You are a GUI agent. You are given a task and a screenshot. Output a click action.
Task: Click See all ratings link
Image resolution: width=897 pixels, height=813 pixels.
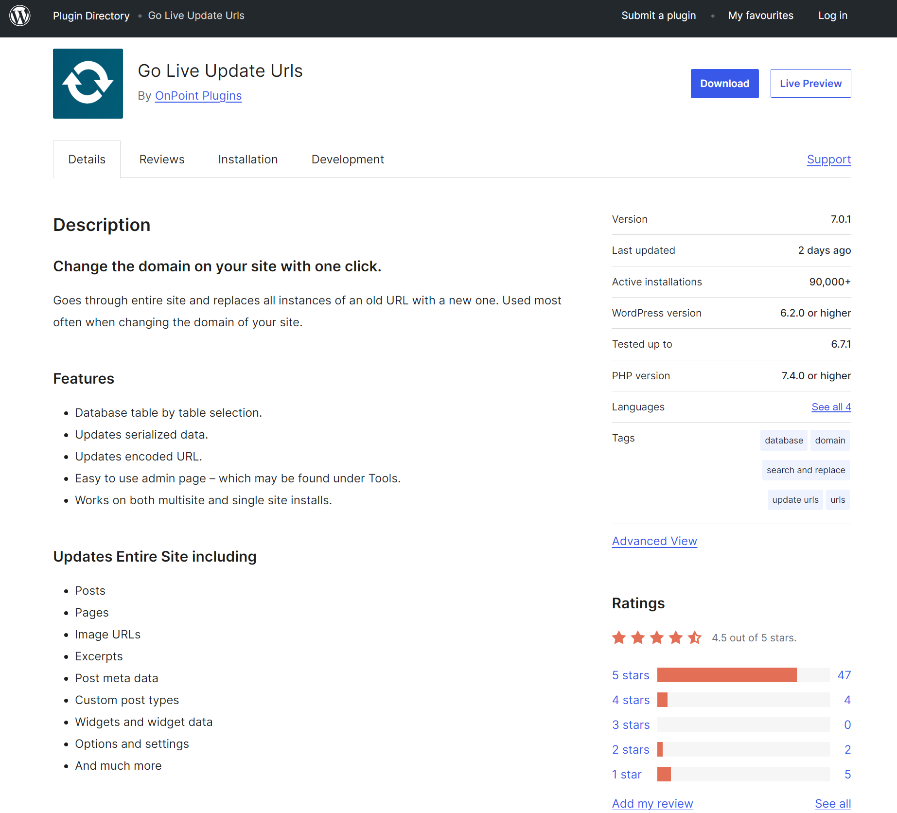[x=833, y=804]
